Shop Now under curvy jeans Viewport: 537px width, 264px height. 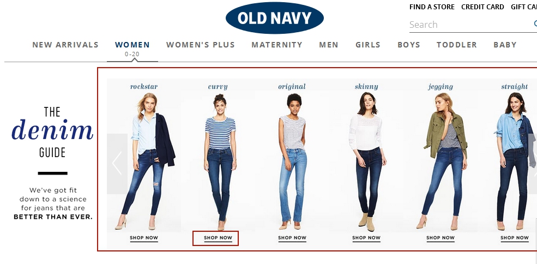pos(218,238)
